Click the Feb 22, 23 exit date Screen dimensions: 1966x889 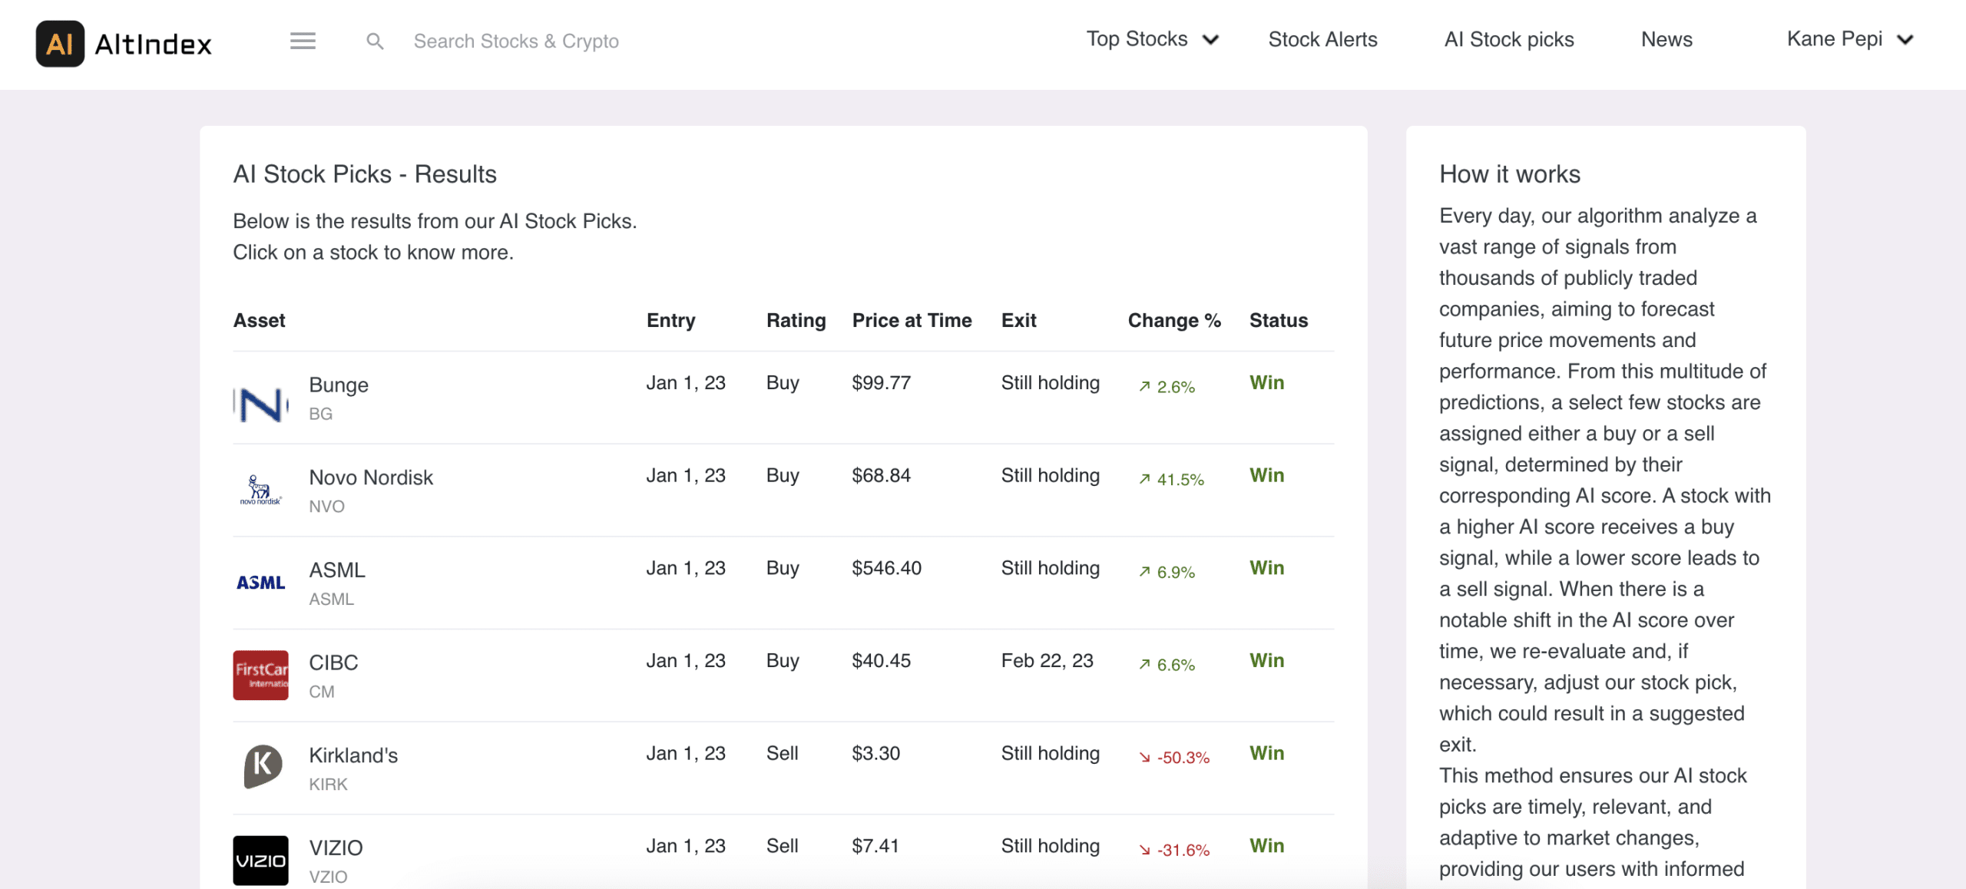coord(1048,660)
